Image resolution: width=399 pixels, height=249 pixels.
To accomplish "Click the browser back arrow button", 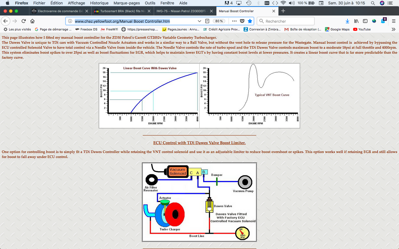I will [x=6, y=21].
